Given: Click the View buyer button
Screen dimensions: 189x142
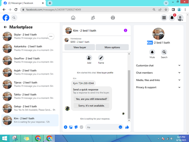Looking at the screenshot, I should (x=80, y=47).
